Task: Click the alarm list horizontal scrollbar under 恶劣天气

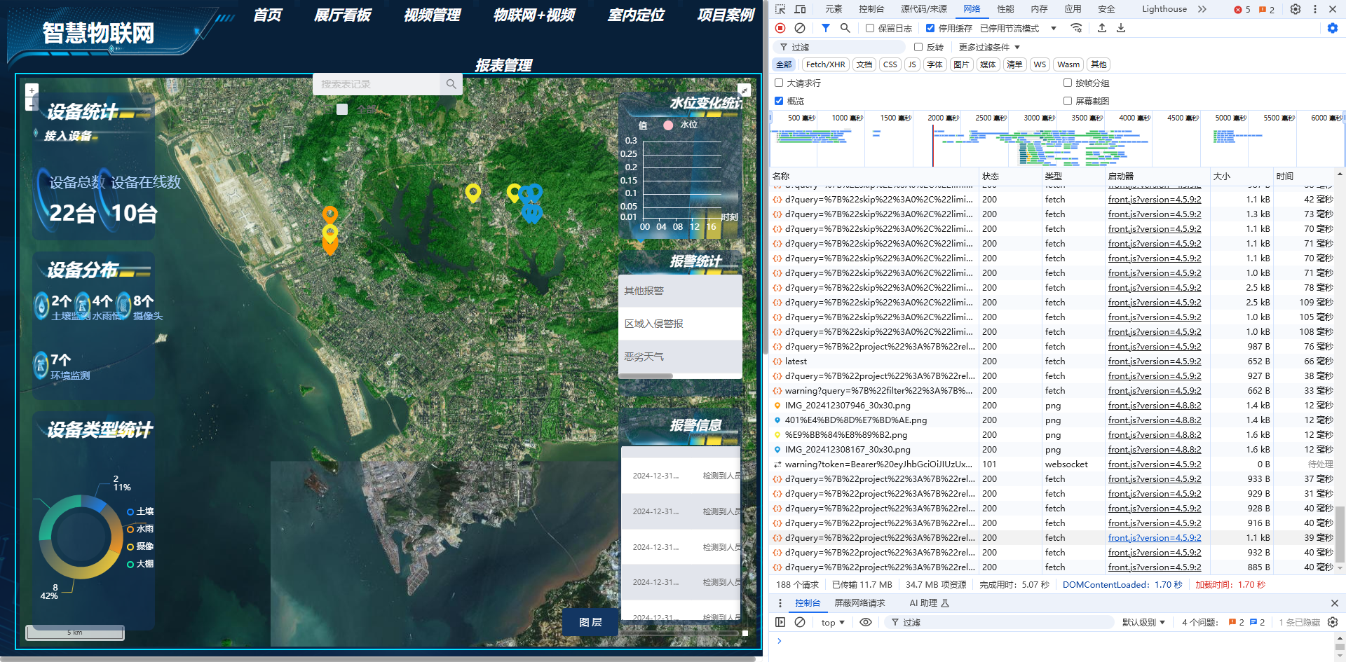Action: 646,376
